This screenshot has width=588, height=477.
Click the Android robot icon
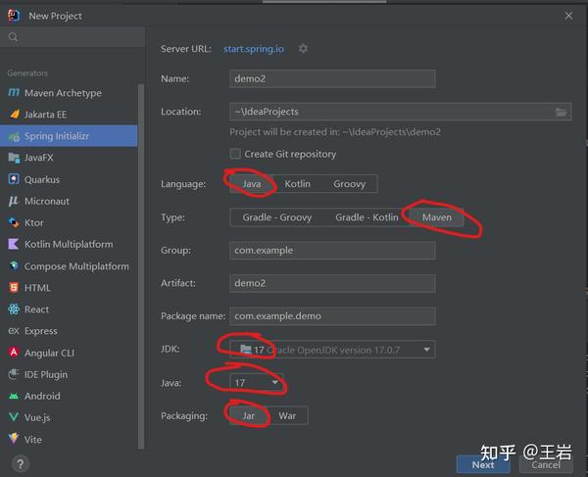click(14, 396)
